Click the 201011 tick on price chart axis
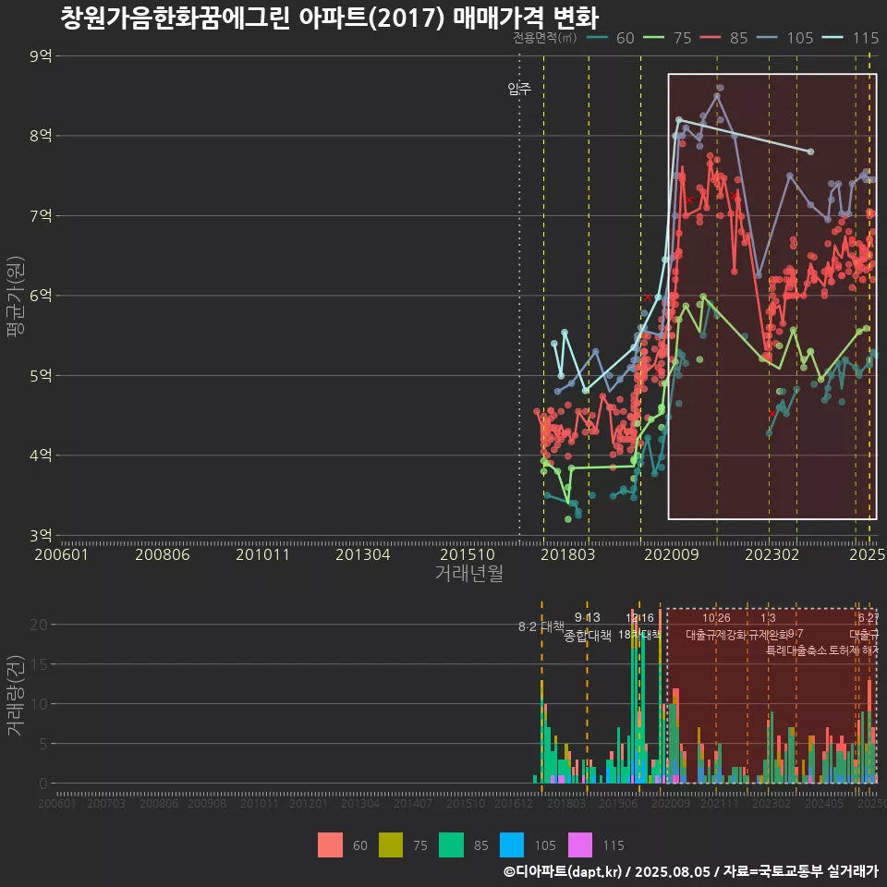887x887 pixels. [x=262, y=554]
